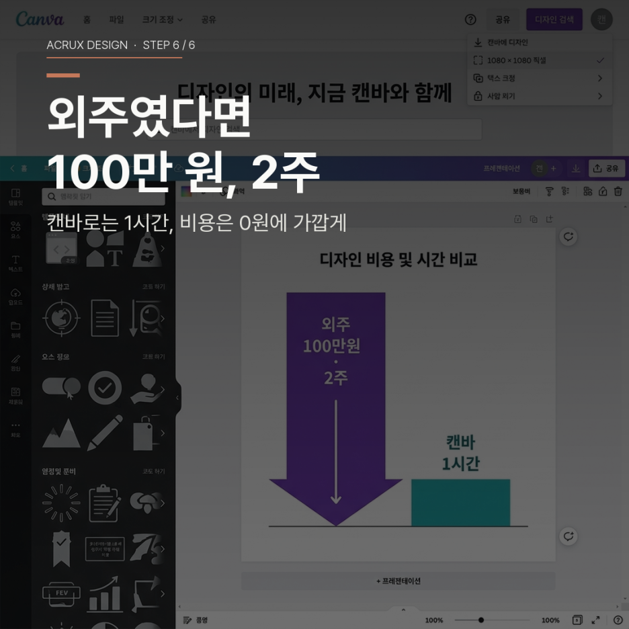This screenshot has width=629, height=629.
Task: Click the lower regenerate circular arrow button
Action: point(569,536)
